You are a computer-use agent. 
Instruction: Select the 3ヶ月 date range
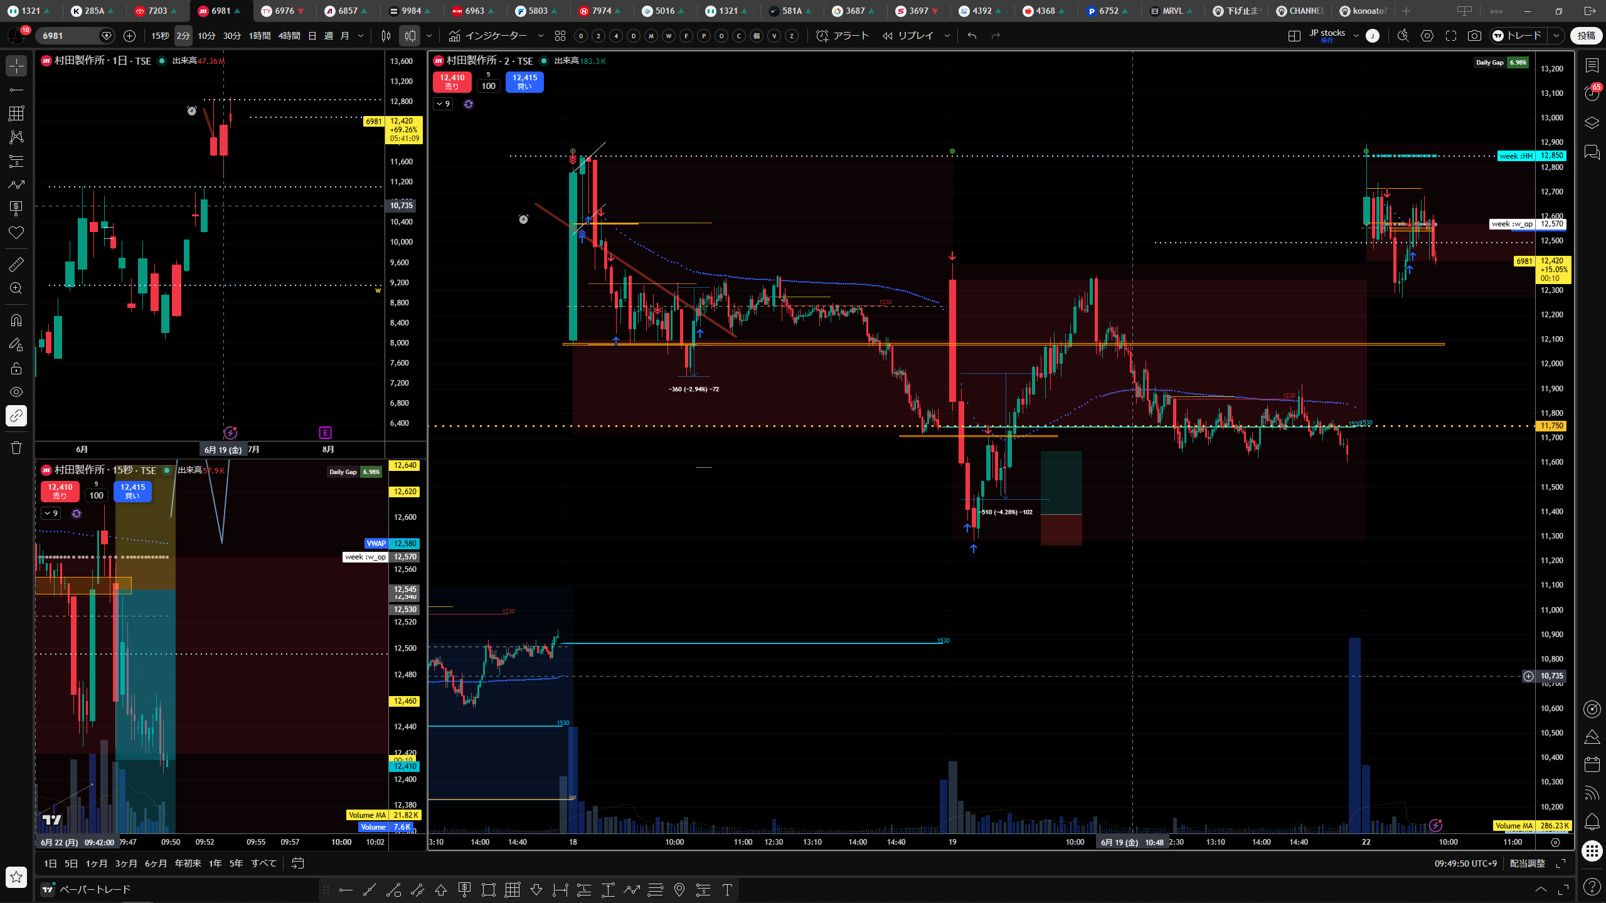coord(125,863)
